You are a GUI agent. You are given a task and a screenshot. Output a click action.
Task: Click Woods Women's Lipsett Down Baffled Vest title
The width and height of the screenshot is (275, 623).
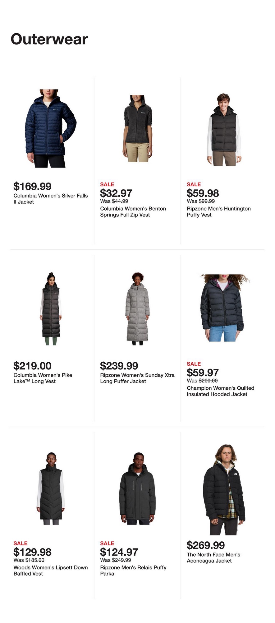[x=51, y=571]
